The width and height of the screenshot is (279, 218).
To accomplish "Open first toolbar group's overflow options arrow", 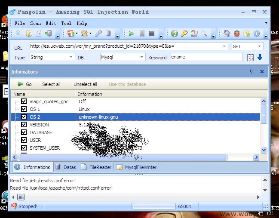I will 58,36.
